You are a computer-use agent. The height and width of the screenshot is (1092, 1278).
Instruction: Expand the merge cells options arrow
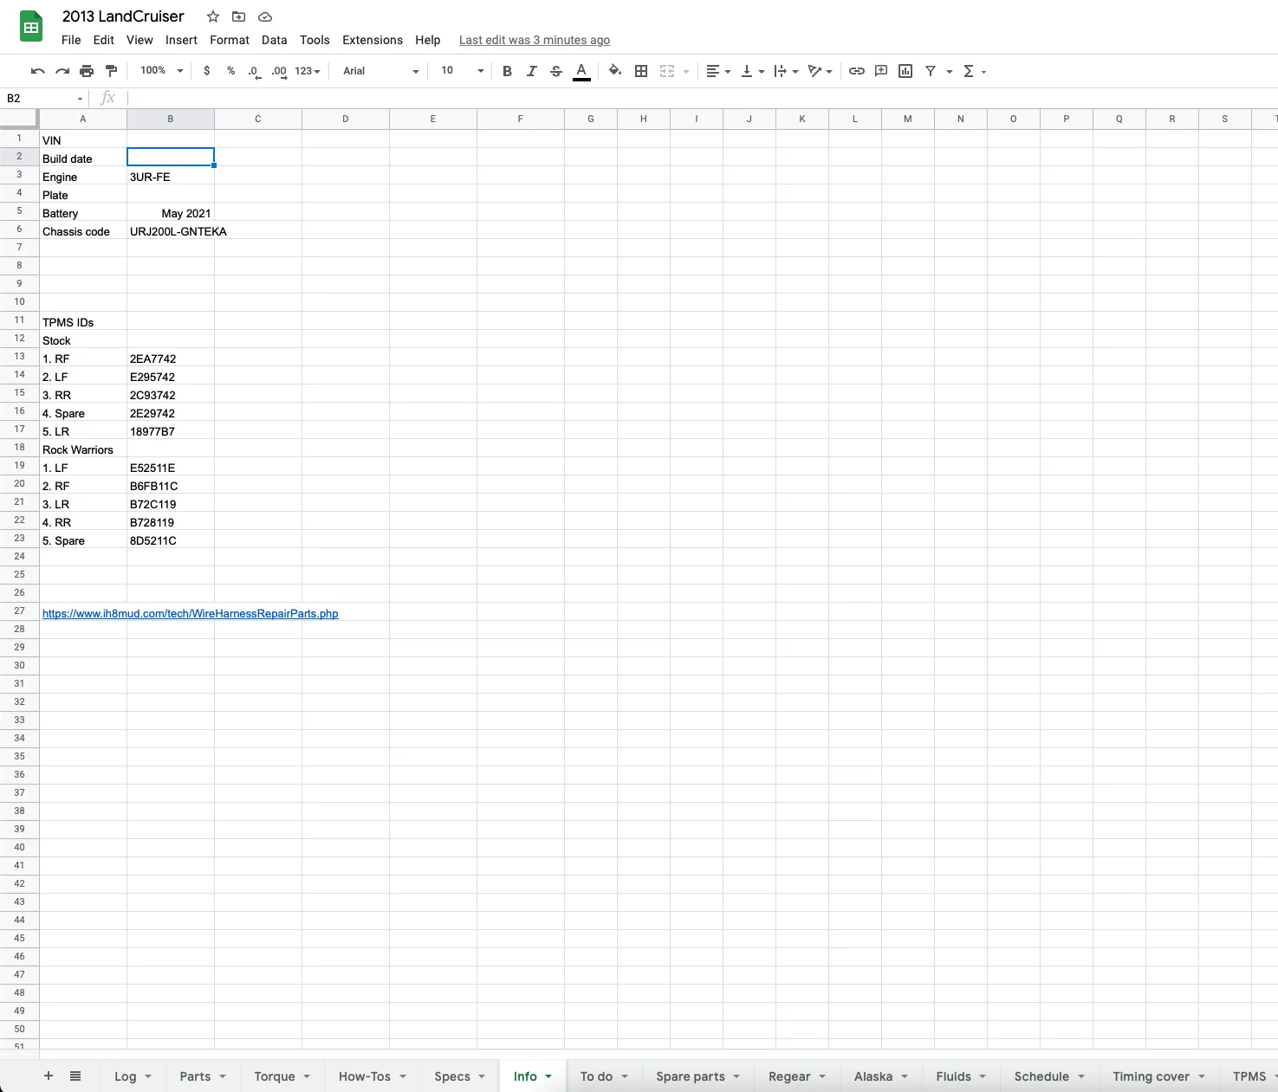(x=686, y=71)
